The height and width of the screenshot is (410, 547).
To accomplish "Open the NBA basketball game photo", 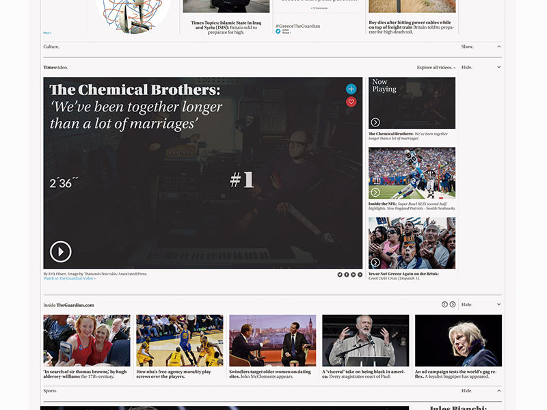I will click(x=180, y=340).
